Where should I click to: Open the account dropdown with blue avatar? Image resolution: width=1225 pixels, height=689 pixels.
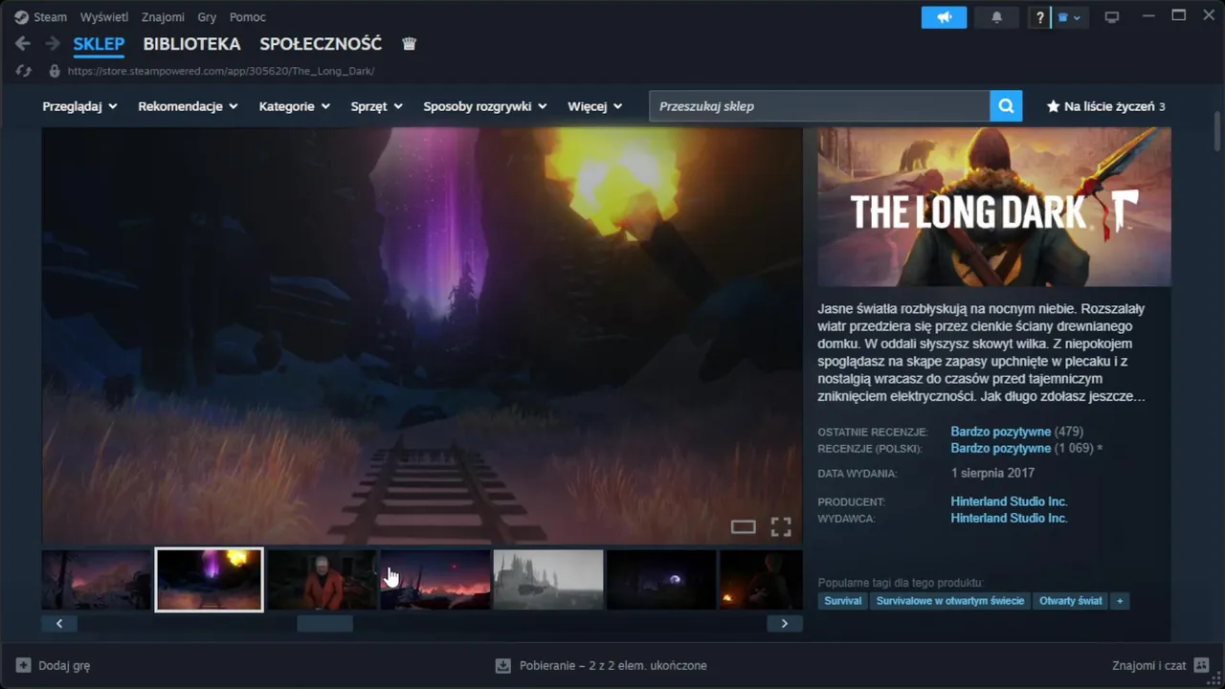click(x=1069, y=17)
